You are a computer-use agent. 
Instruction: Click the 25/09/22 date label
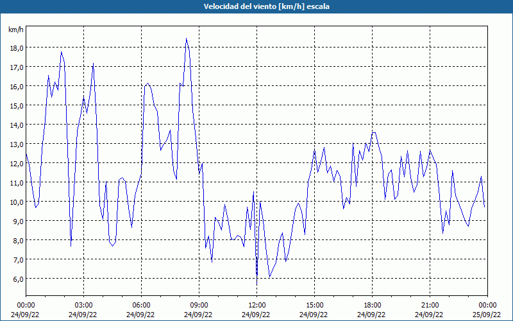(487, 315)
